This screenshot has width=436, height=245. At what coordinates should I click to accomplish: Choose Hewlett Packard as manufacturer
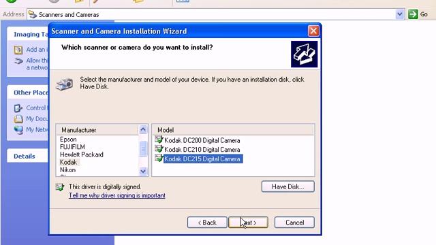82,154
